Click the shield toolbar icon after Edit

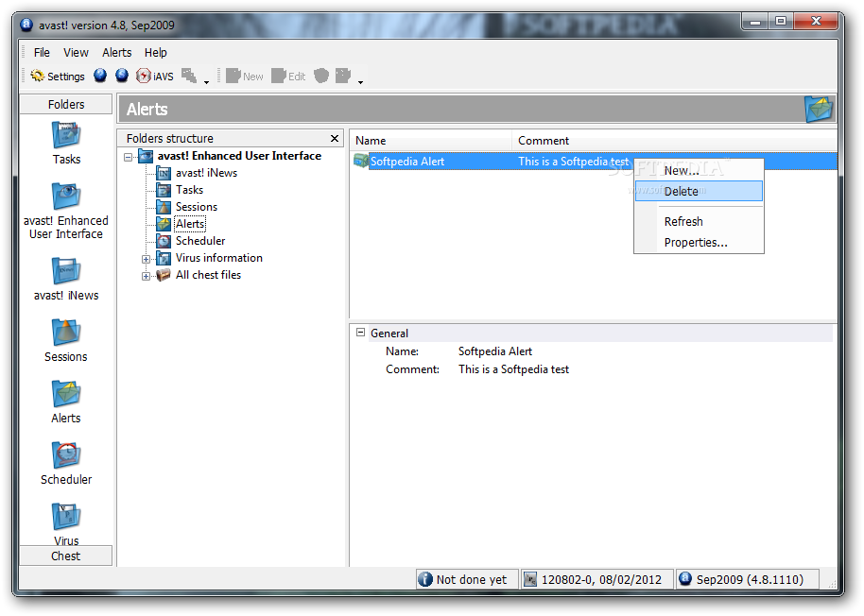point(321,76)
